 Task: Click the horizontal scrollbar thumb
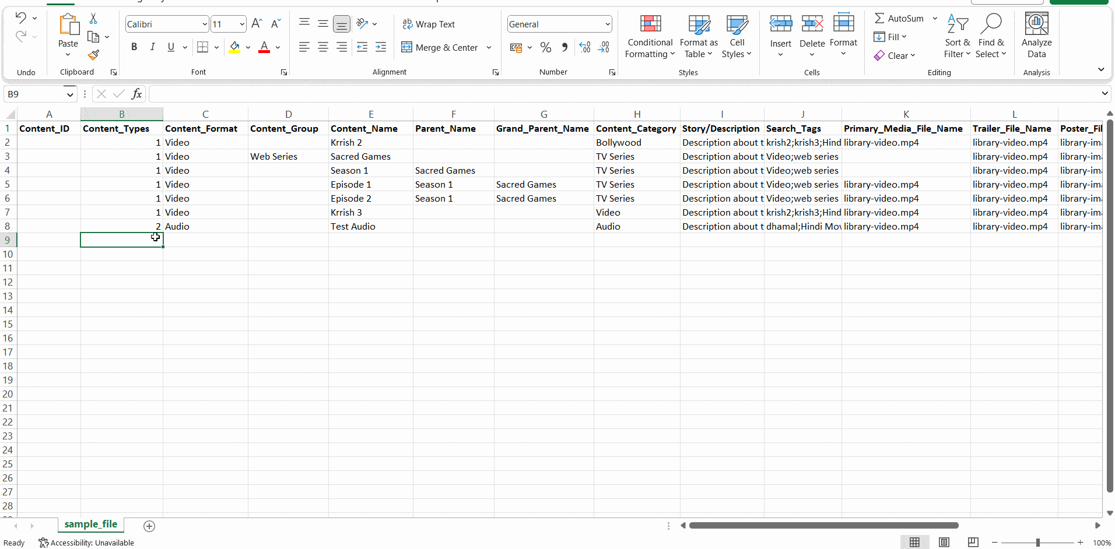coord(824,526)
